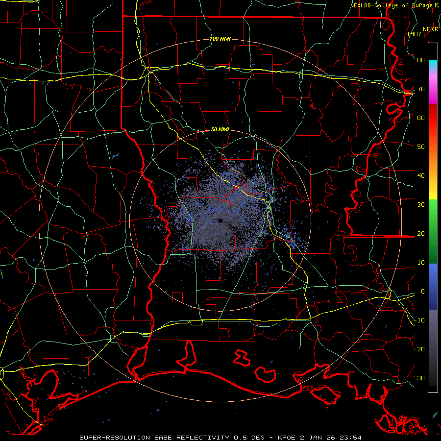The height and width of the screenshot is (441, 441).
Task: Click the "30" value on the dBZ scale
Action: 421,205
